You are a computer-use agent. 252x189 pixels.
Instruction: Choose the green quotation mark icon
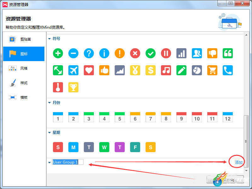[x=227, y=53]
